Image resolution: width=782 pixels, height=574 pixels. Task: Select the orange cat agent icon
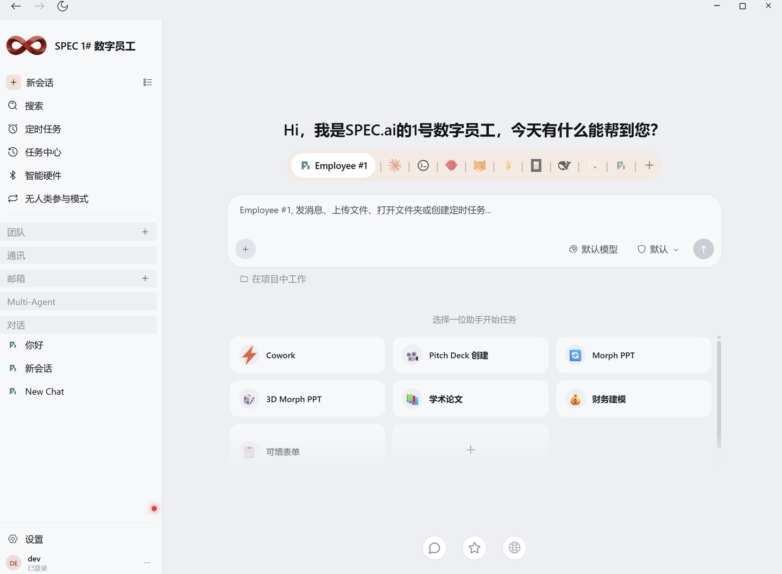480,166
